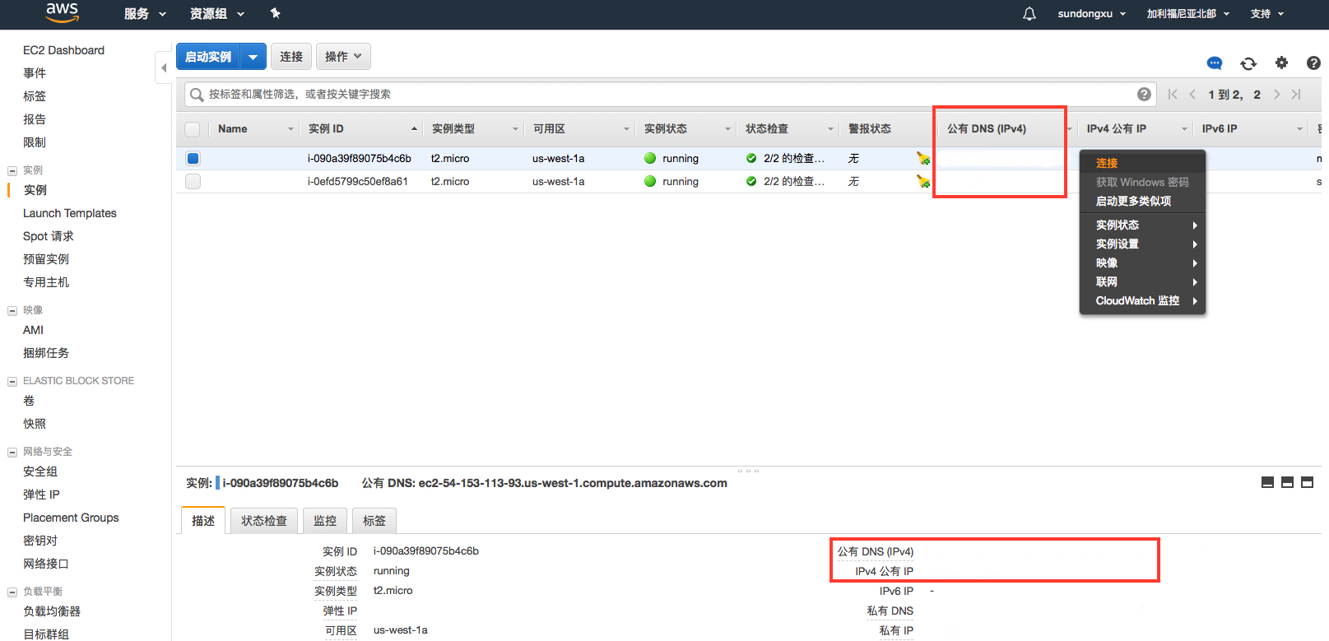1329x641 pixels.
Task: Open the AWS home logo
Action: coord(62,12)
